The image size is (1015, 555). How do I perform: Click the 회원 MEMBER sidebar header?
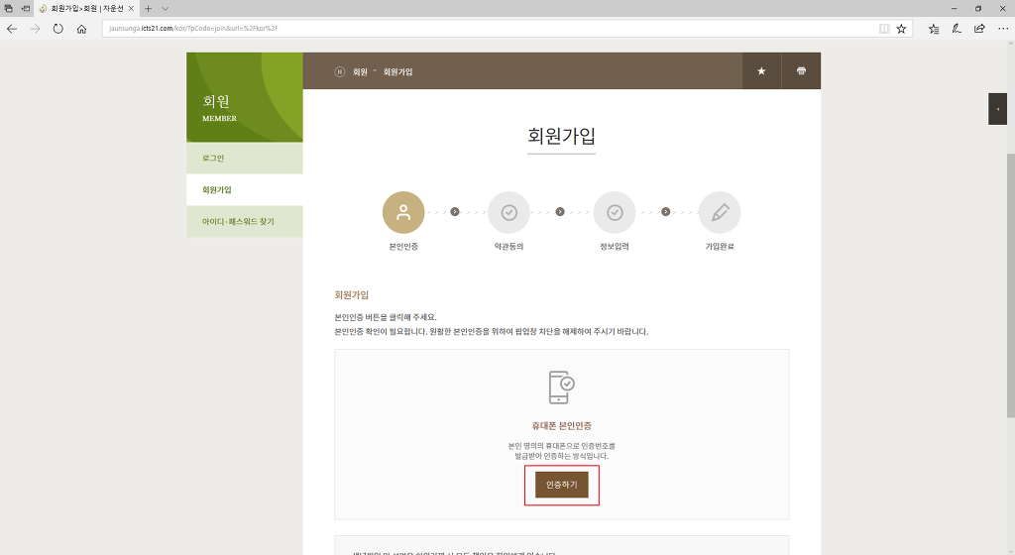coord(245,98)
